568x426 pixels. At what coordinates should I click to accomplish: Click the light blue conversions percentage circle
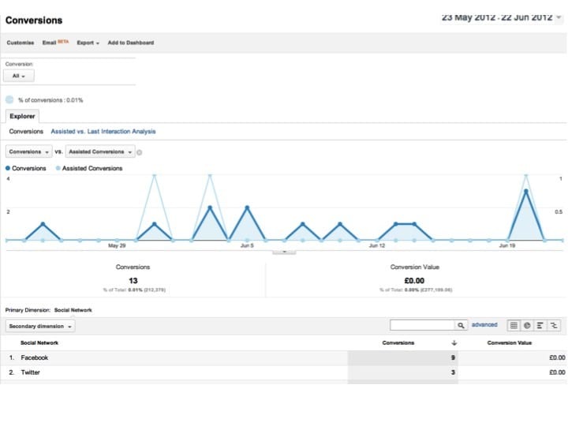9,100
